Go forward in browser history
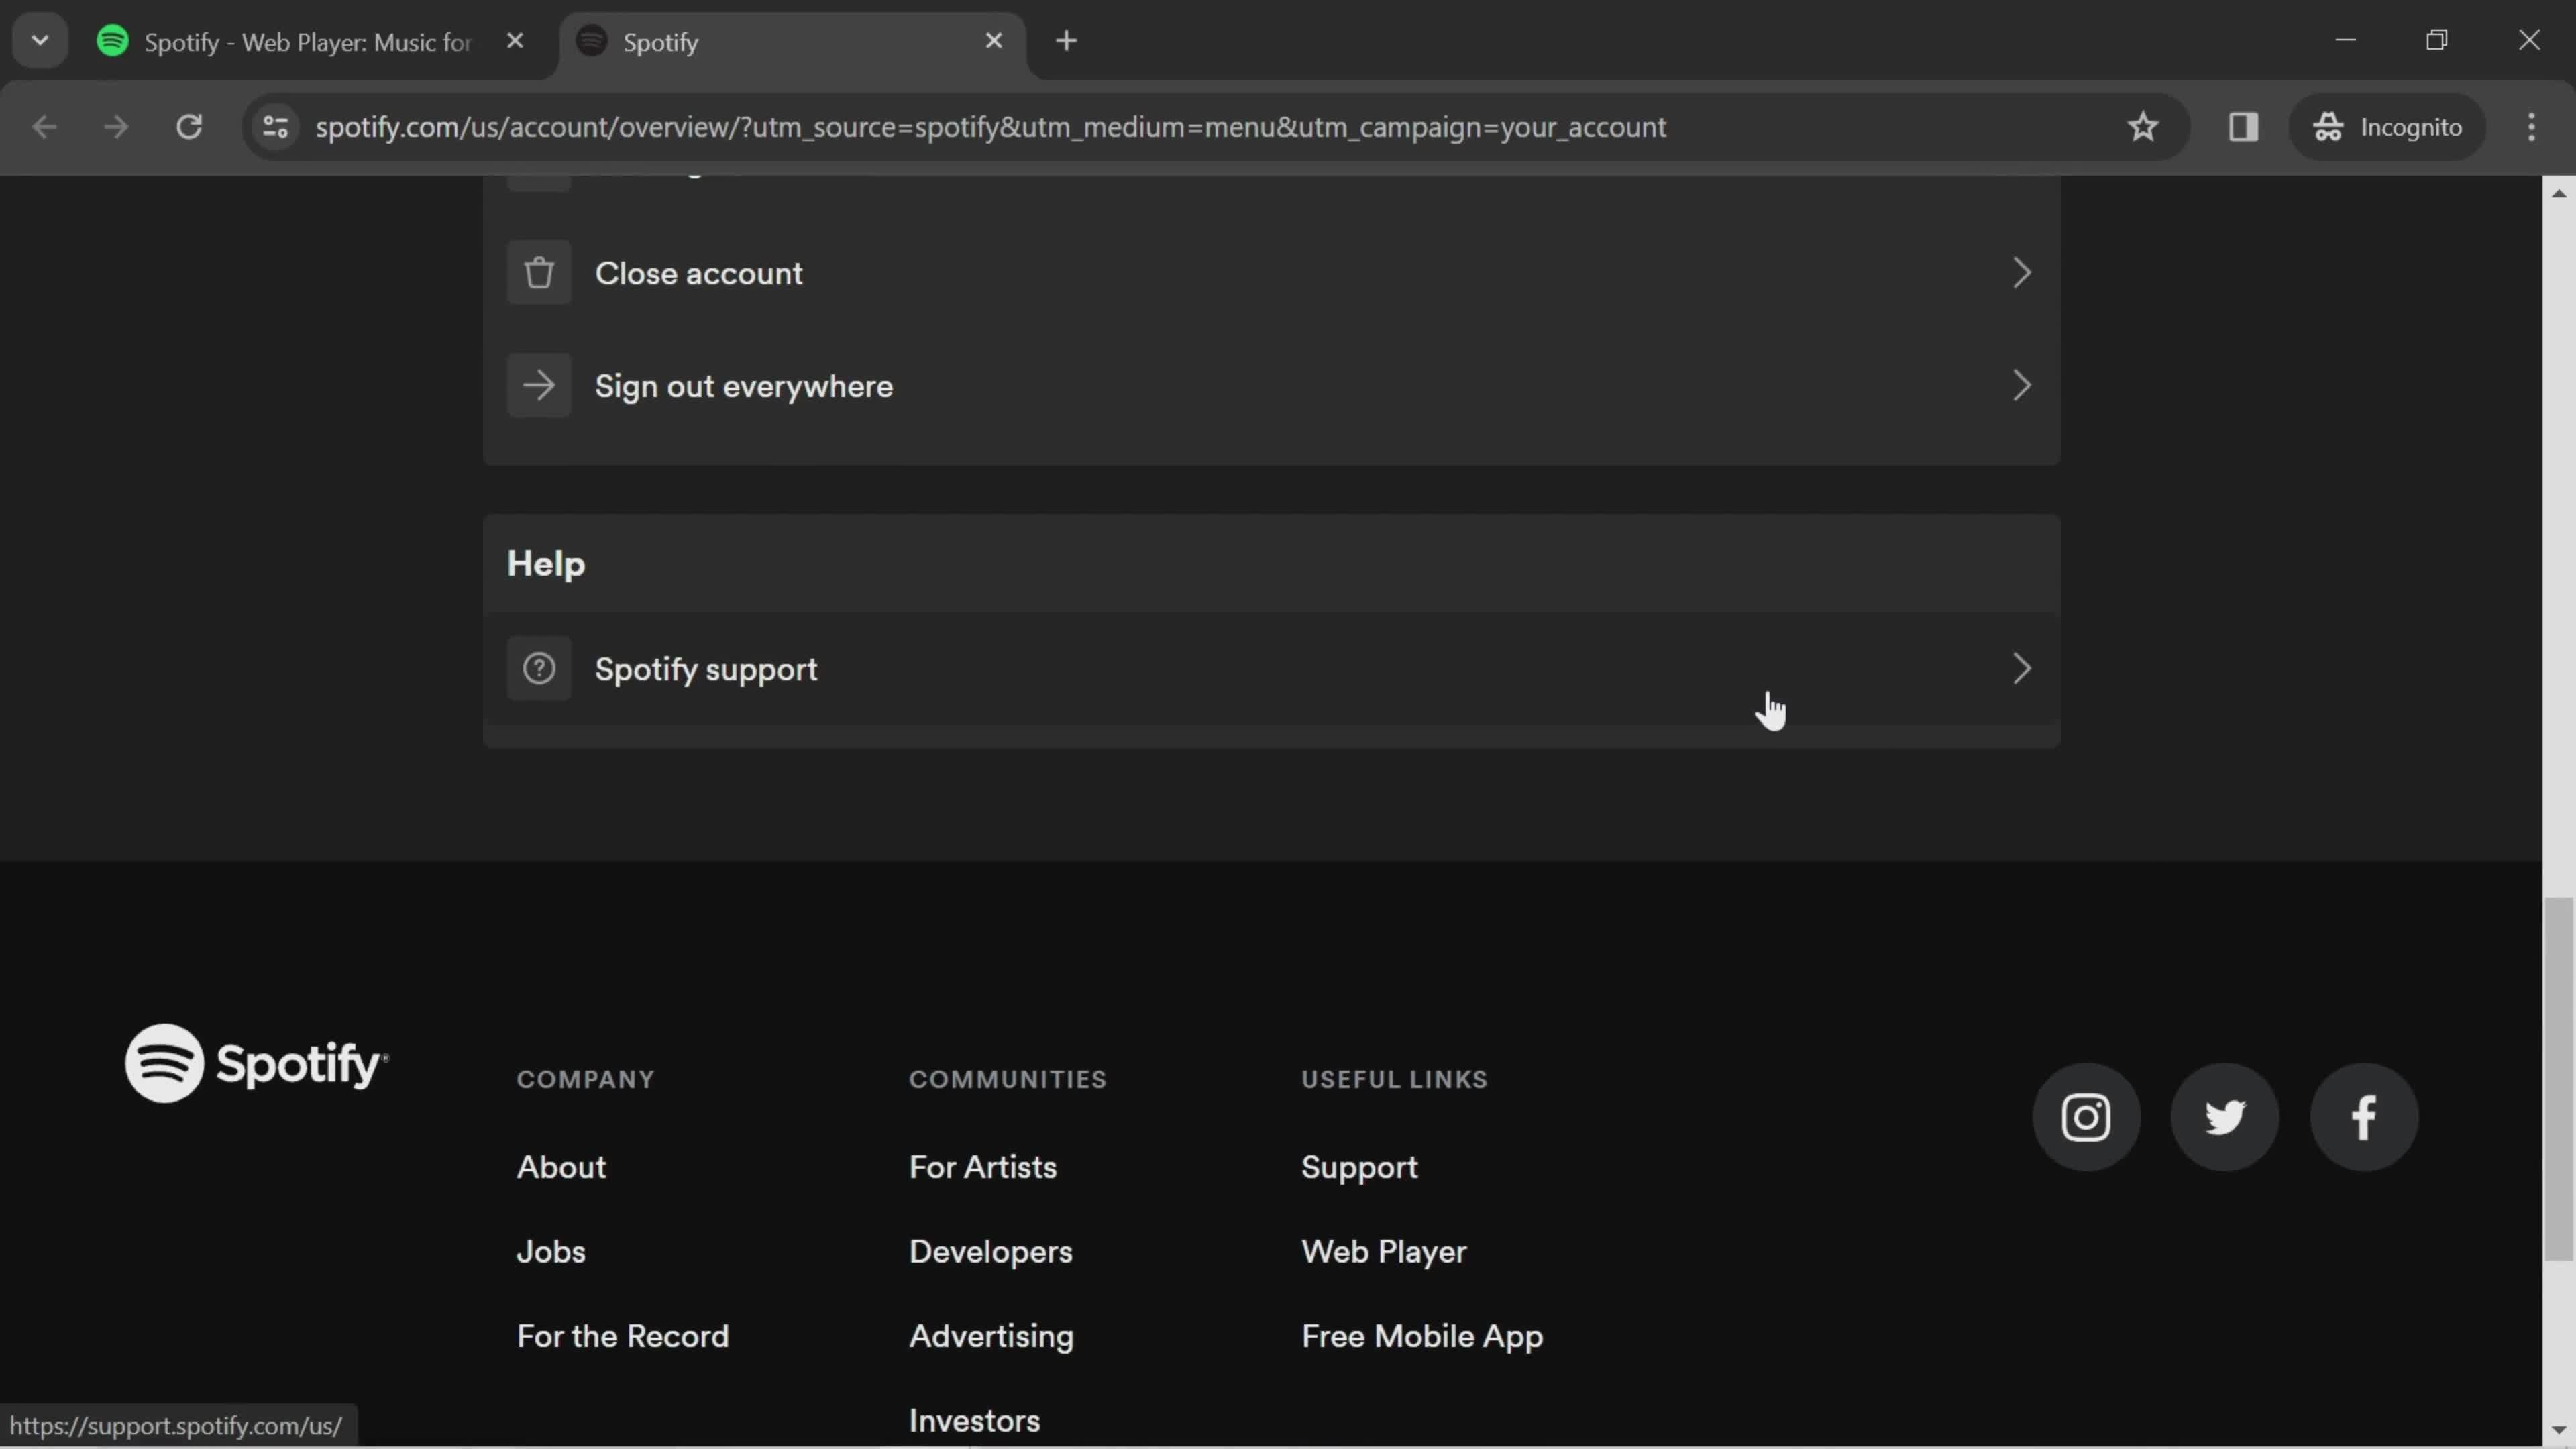 click(x=116, y=127)
